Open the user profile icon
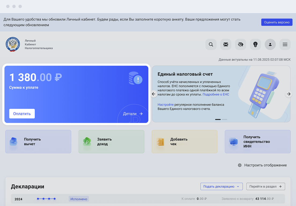The height and width of the screenshot is (206, 296). 270,44
